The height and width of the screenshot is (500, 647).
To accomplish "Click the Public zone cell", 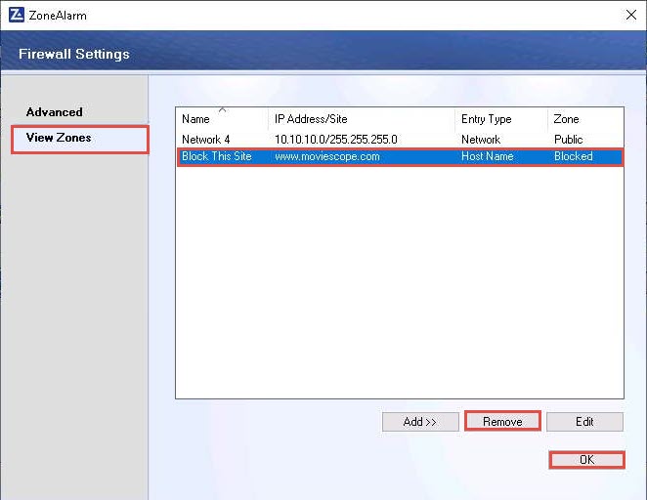I will click(568, 140).
